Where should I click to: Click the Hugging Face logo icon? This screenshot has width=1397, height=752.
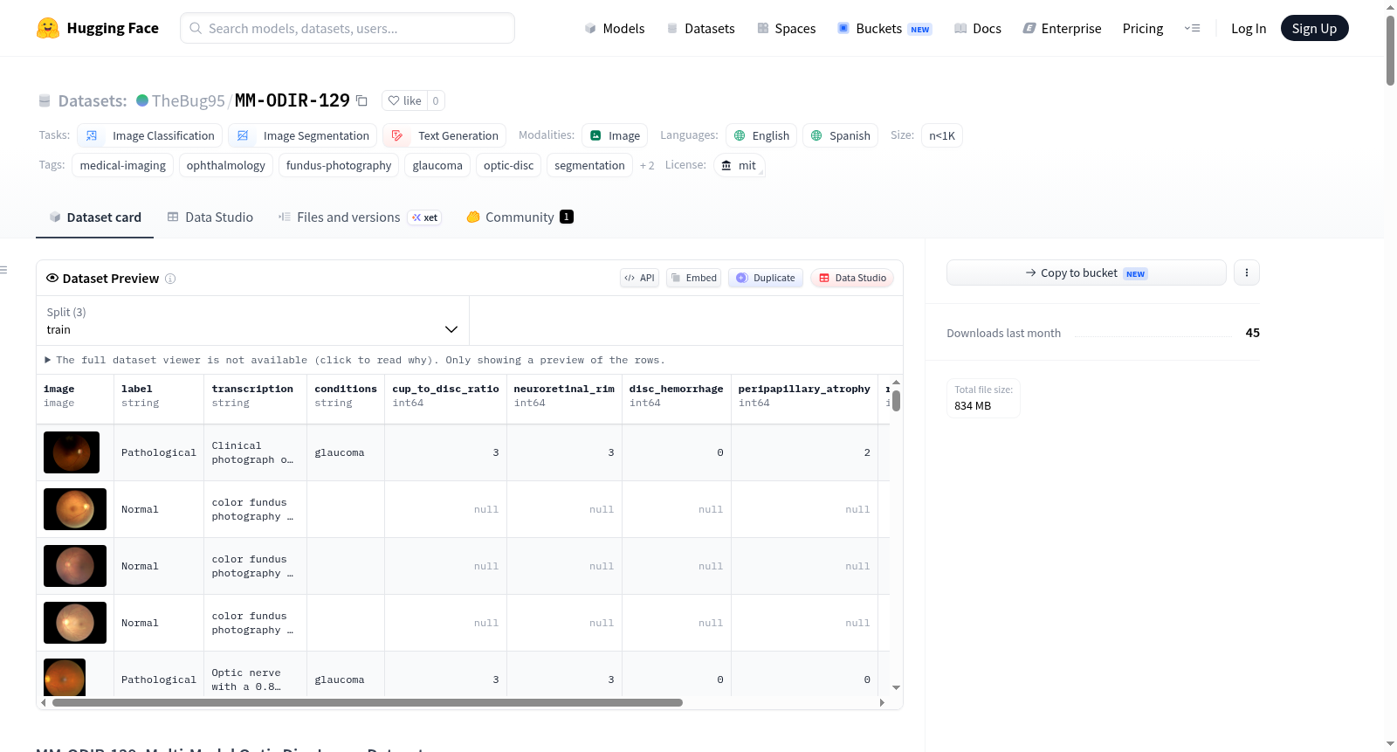coord(48,28)
